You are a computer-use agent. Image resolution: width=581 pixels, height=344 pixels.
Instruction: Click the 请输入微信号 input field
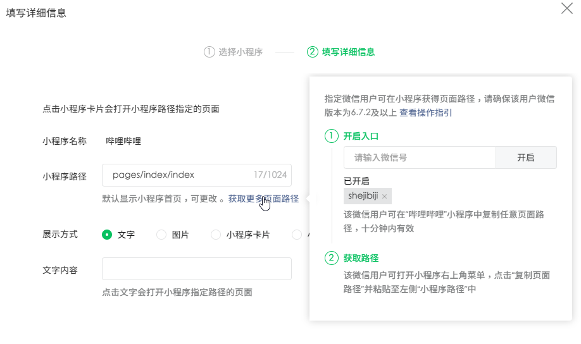(x=419, y=157)
